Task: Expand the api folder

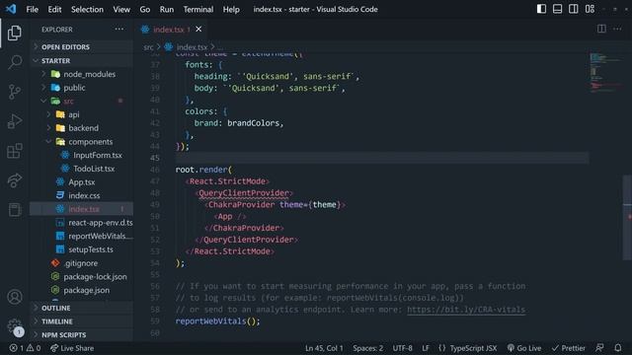Action: [x=82, y=114]
